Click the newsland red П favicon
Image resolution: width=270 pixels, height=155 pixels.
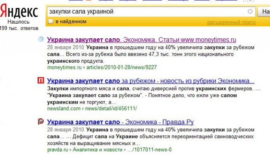tap(41, 80)
